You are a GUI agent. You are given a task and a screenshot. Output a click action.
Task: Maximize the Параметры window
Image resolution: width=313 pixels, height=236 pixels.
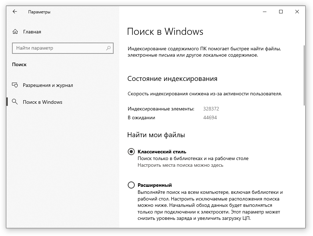click(281, 12)
